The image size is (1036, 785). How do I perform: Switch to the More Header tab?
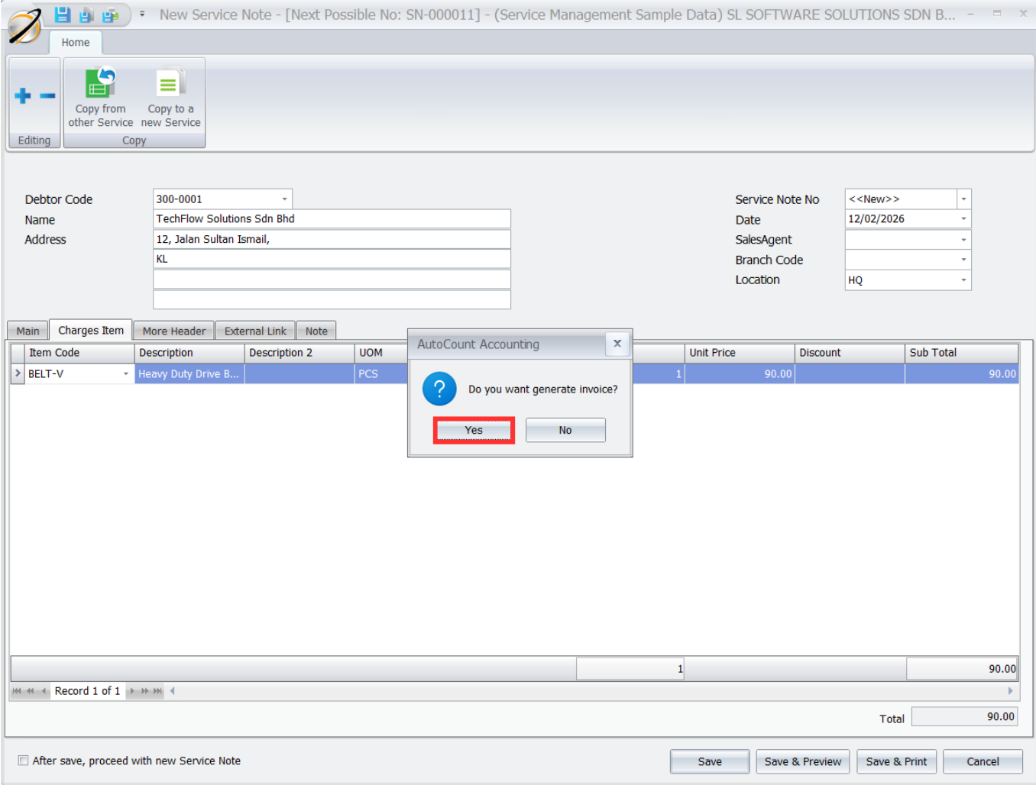(x=173, y=331)
